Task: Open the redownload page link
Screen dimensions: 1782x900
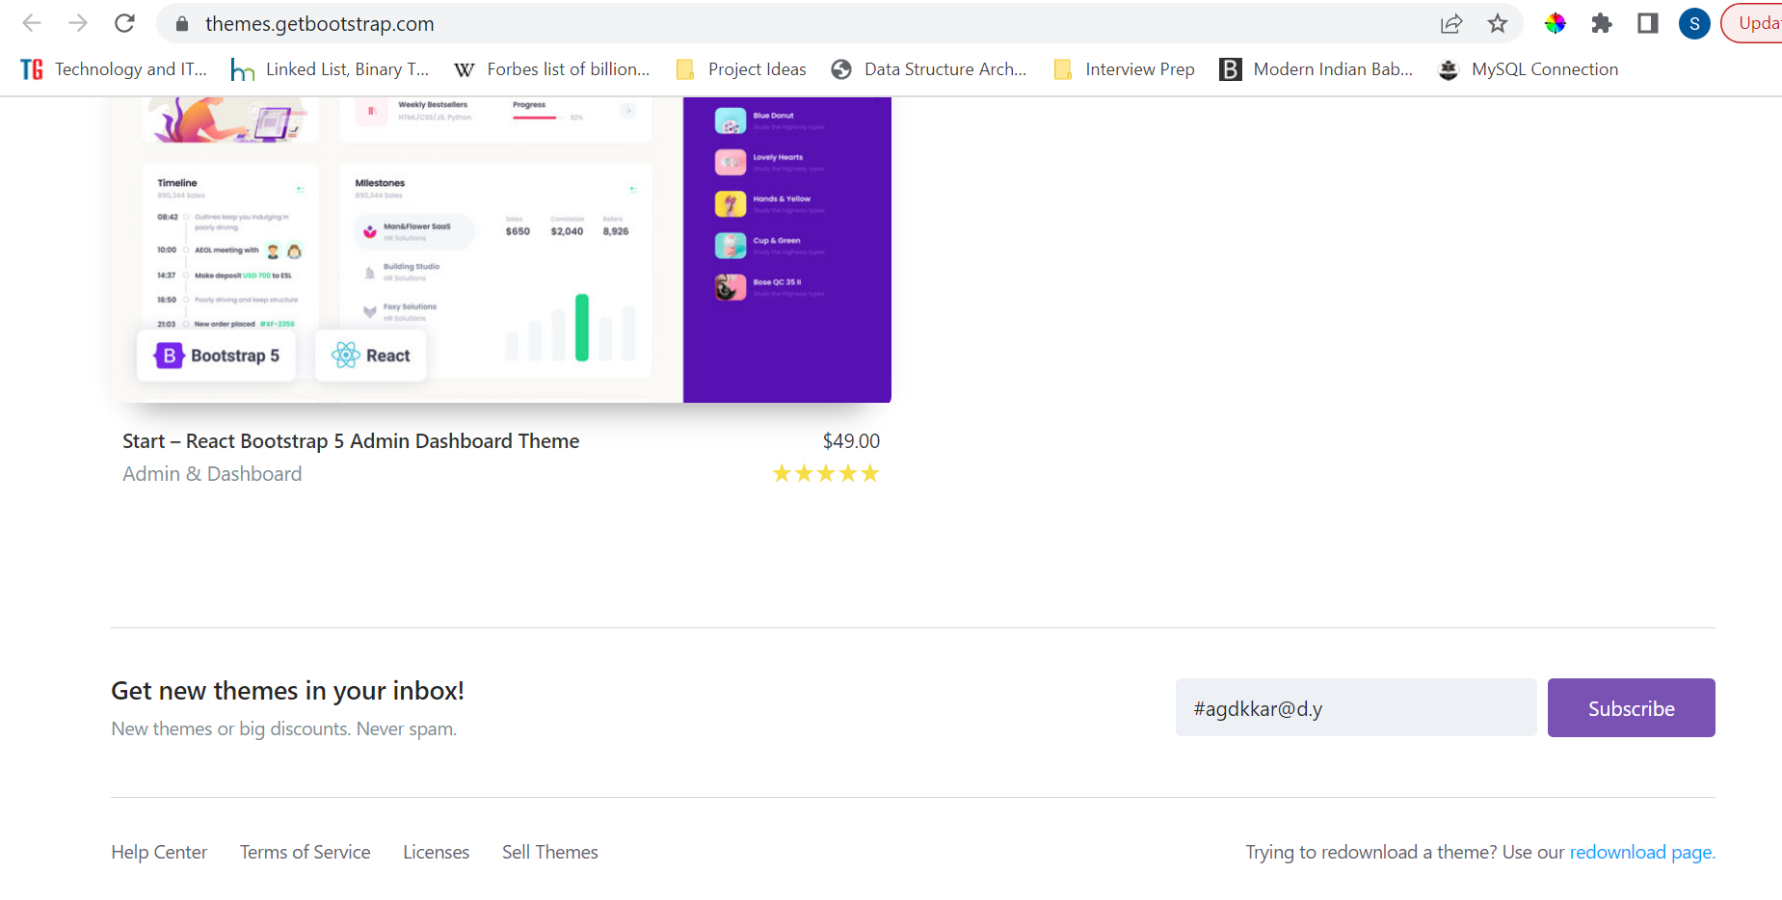Action: [x=1641, y=852]
